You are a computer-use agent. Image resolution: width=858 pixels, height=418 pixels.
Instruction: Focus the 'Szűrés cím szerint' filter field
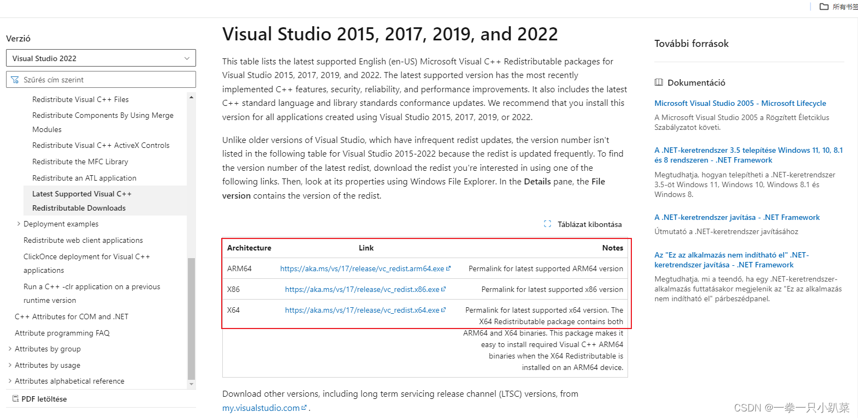(x=100, y=80)
